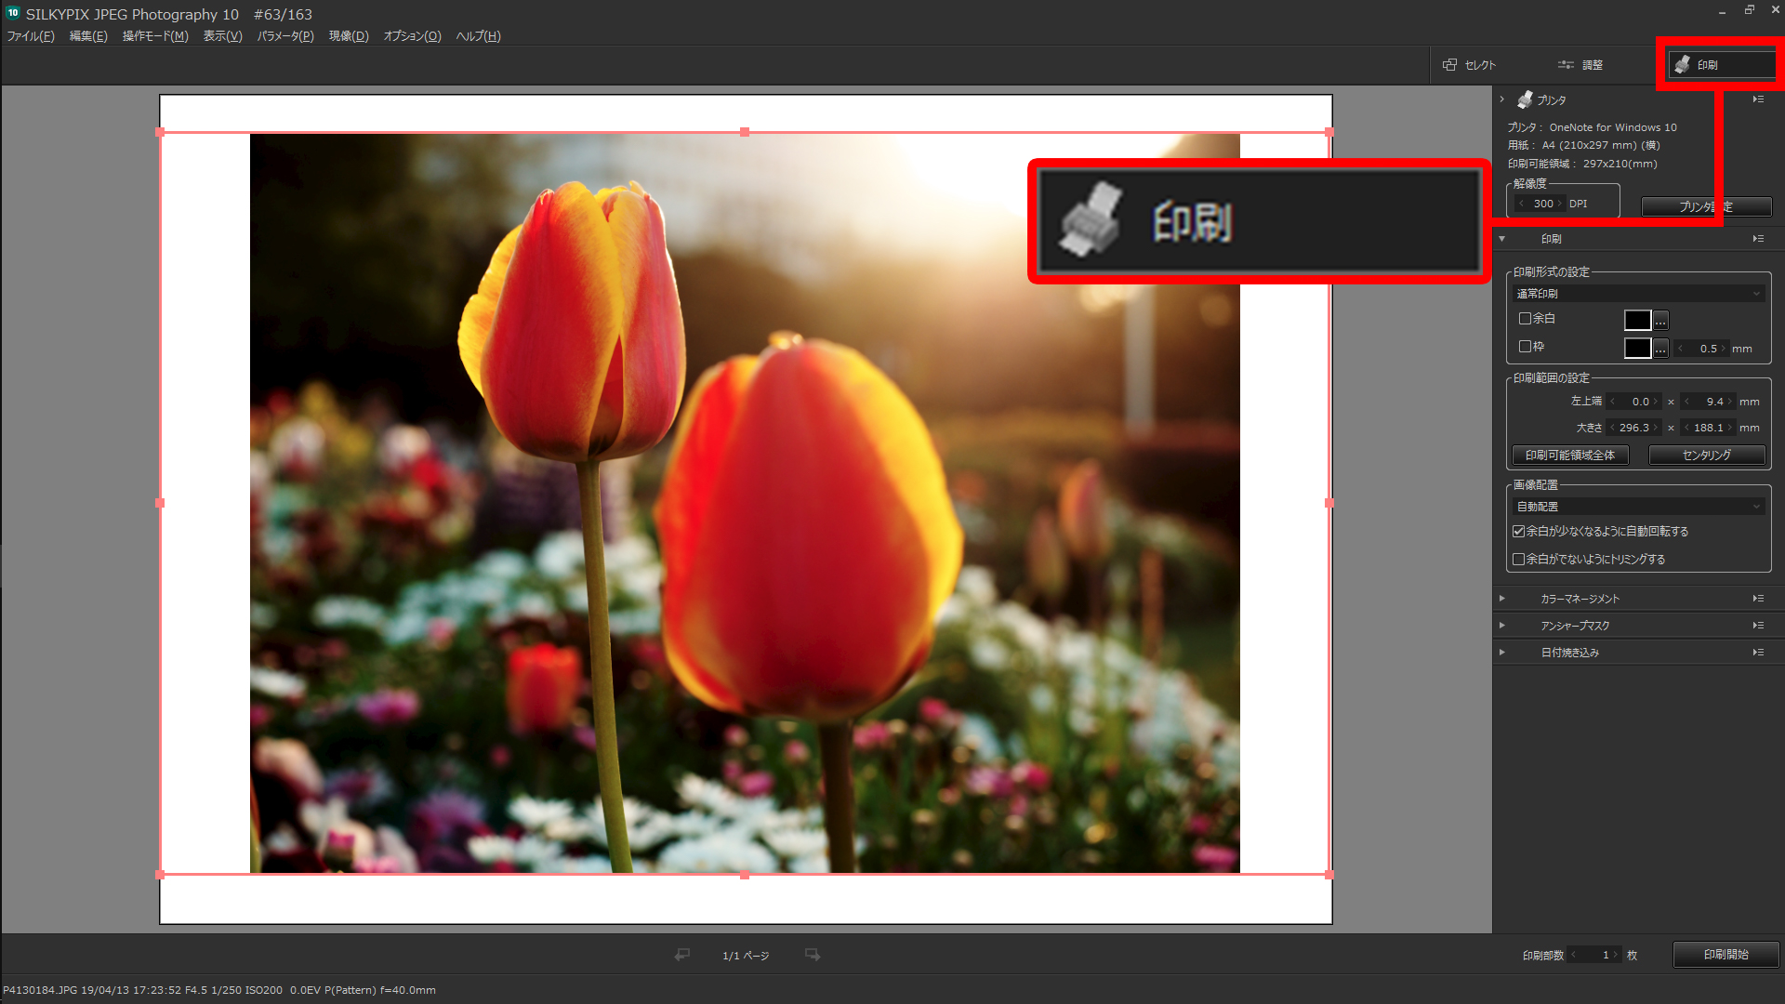Screen dimensions: 1785x1004
Task: Switch to the セレクト (Select) mode tab
Action: [x=1470, y=65]
